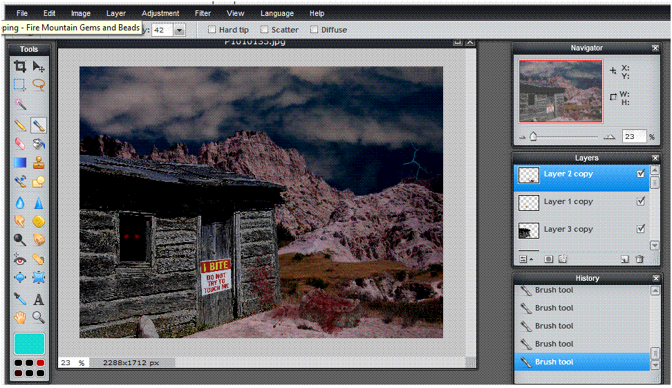Open the layer settings toggle menu

click(523, 259)
